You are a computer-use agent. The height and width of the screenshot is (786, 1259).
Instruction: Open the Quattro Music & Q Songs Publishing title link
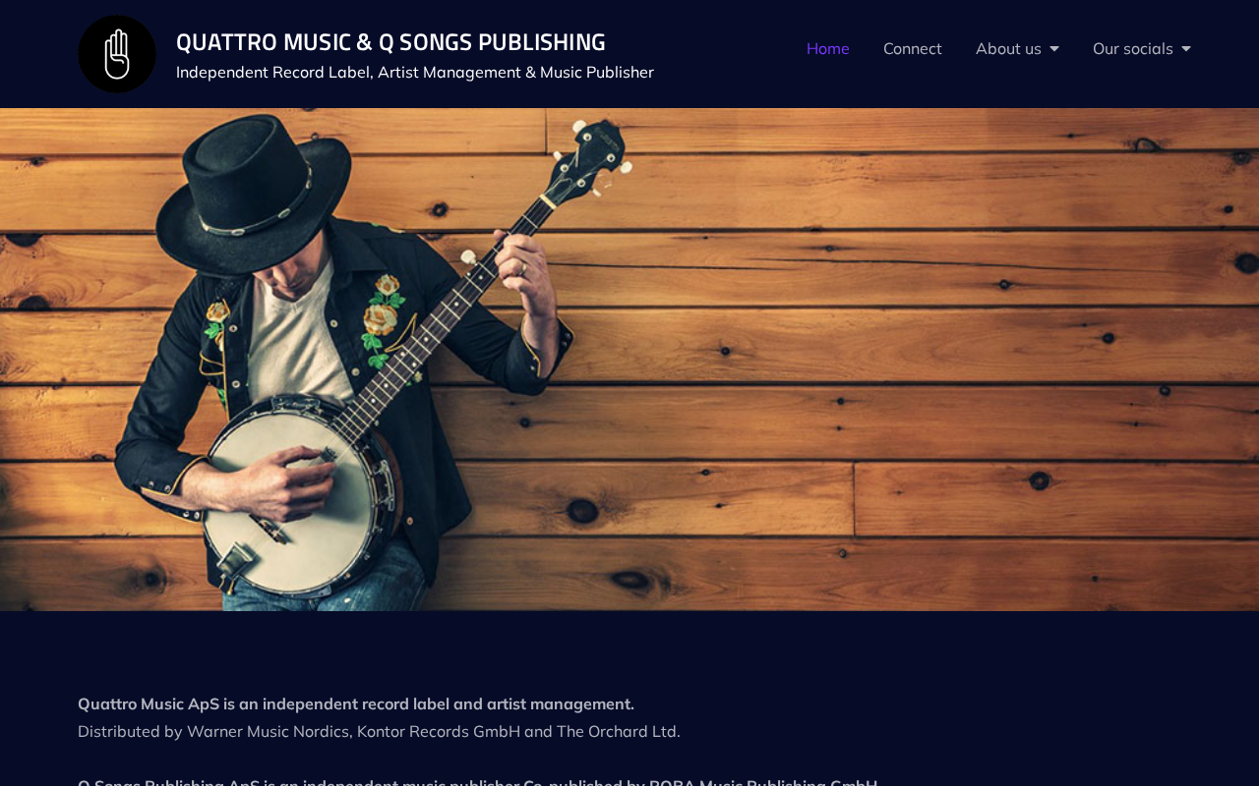390,42
